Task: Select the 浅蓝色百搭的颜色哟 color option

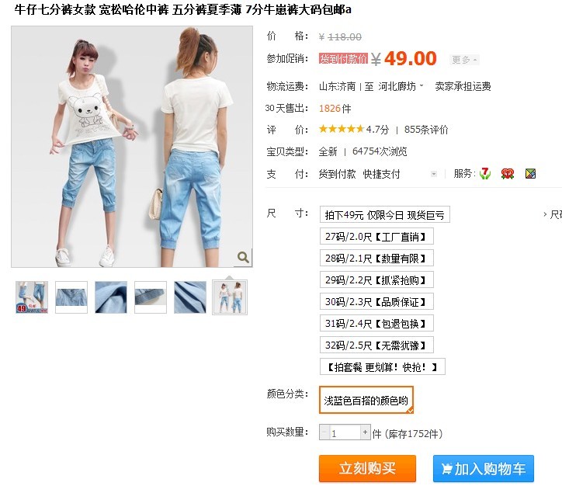Action: pyautogui.click(x=366, y=400)
